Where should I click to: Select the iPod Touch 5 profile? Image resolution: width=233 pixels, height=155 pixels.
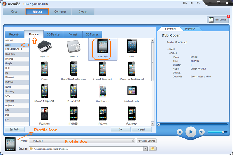tap(103, 93)
